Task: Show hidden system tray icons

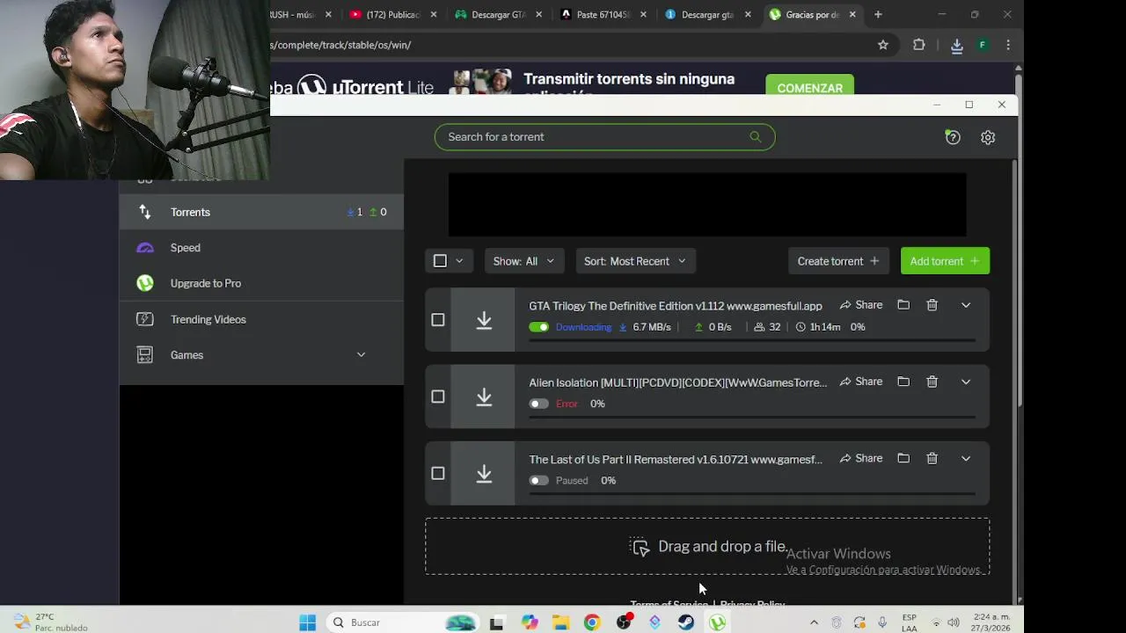Action: (x=814, y=622)
